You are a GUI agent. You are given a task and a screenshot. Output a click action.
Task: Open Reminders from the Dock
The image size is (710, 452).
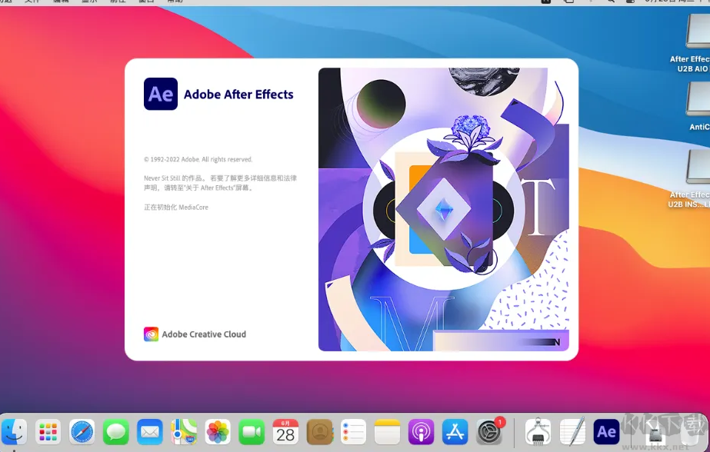pyautogui.click(x=353, y=431)
